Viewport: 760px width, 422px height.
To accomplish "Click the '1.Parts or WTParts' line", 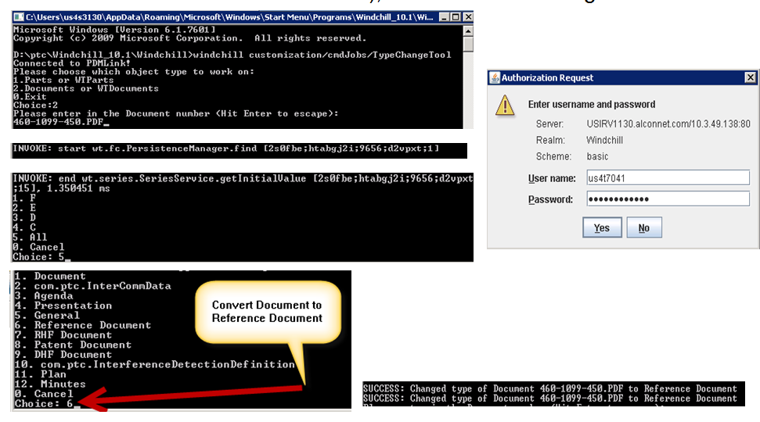I will pos(63,80).
